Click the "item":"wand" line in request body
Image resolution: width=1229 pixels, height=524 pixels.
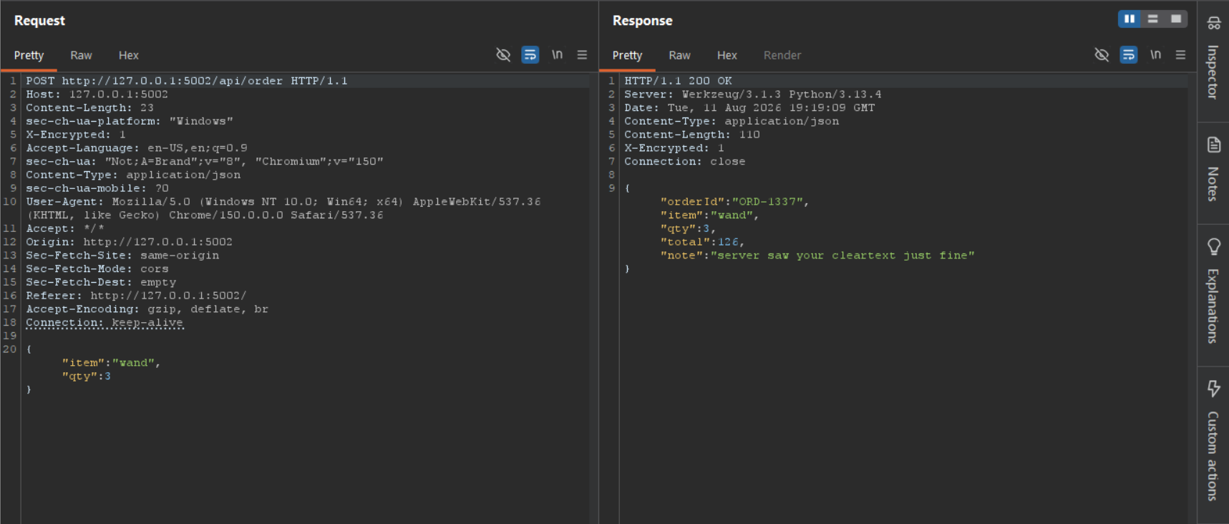tap(111, 363)
